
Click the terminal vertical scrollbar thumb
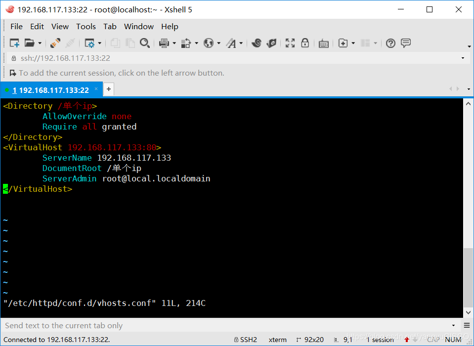coord(468,277)
